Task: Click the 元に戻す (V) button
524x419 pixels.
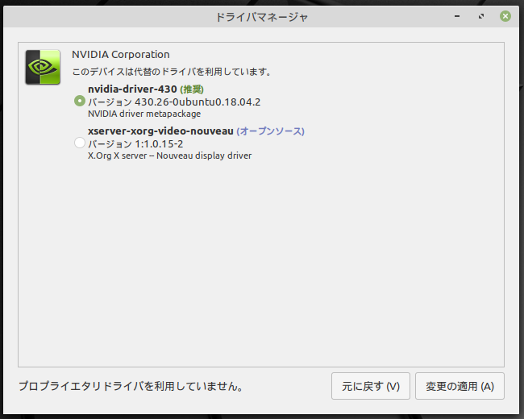Action: coord(371,386)
